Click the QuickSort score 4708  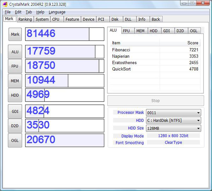(x=194, y=69)
